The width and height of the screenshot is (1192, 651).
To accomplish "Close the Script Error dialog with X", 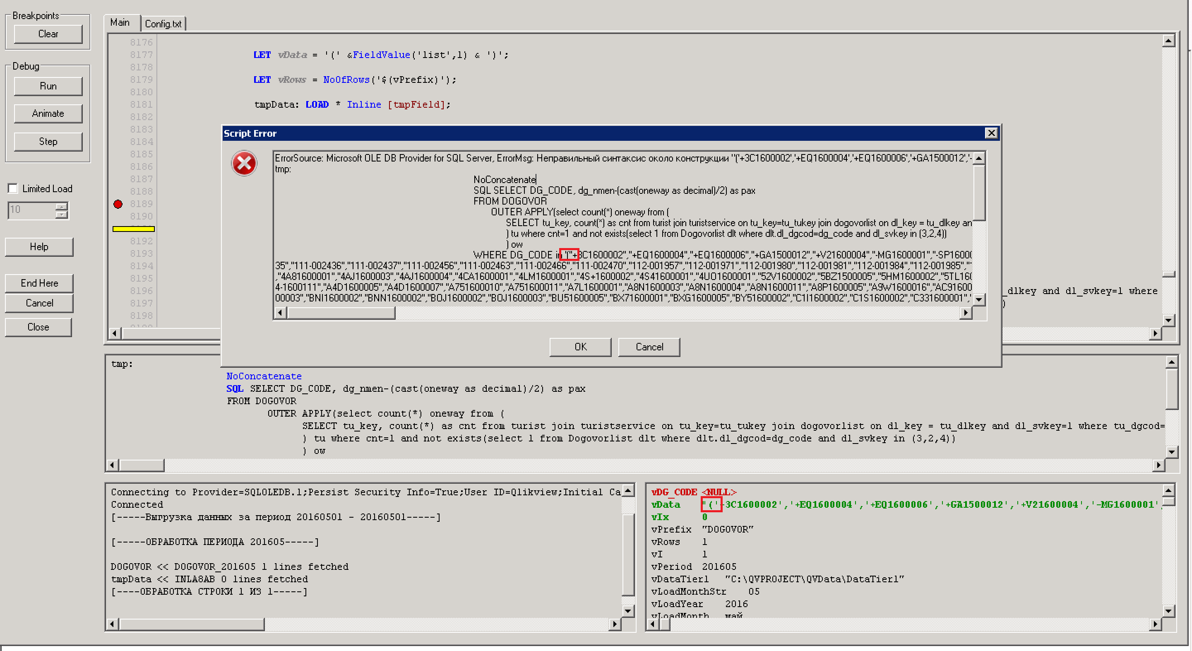I will (991, 133).
